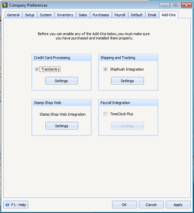The width and height of the screenshot is (194, 213).
Task: Click the Payroll Integration group header
Action: (128, 103)
